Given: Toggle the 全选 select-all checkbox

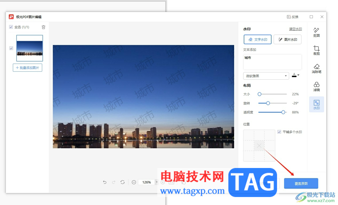Looking at the screenshot, I should [x=11, y=27].
